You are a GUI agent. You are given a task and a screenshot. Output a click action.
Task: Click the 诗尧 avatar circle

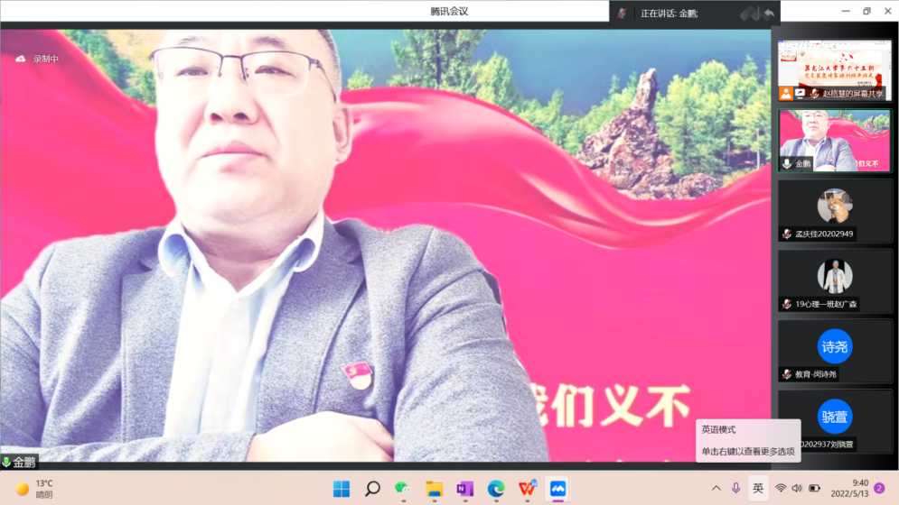[x=835, y=346]
